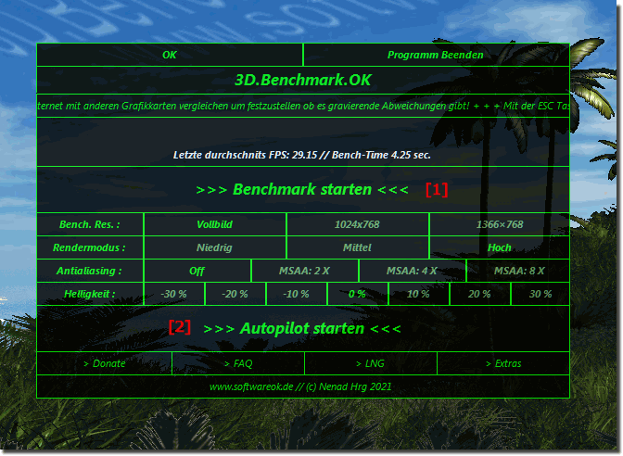Click the 3D.Benchmark.OK title
The width and height of the screenshot is (623, 456).
pos(303,81)
